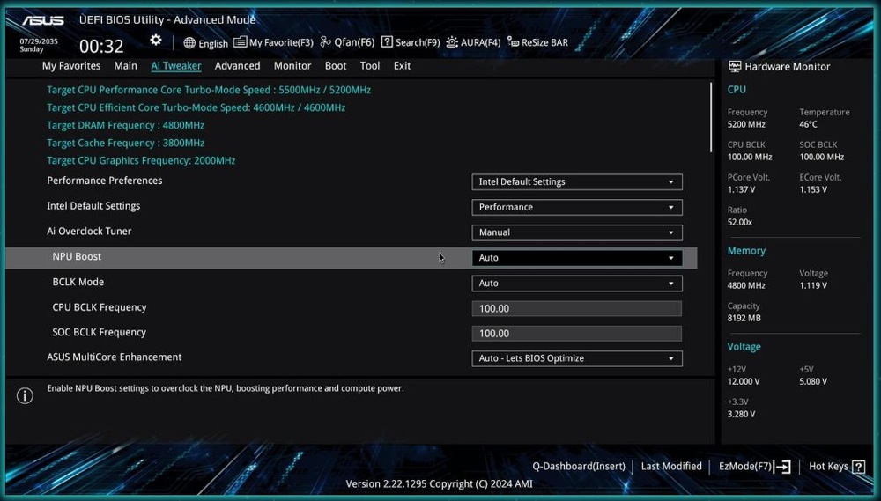Go to the Monitor tab
Image resolution: width=881 pixels, height=501 pixels.
(x=292, y=66)
